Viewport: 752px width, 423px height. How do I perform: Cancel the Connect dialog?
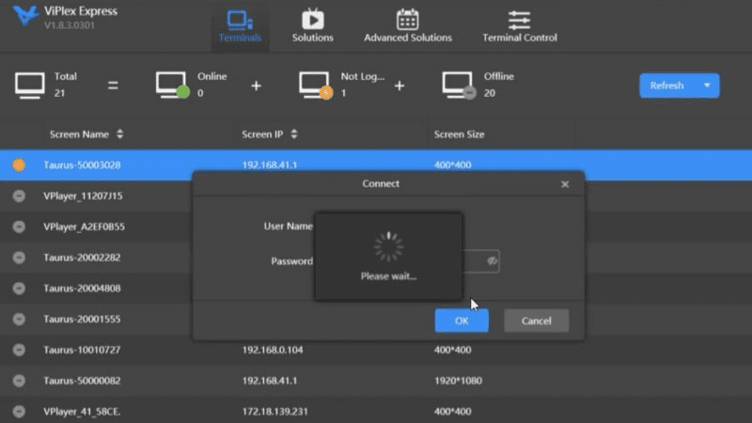pyautogui.click(x=536, y=321)
